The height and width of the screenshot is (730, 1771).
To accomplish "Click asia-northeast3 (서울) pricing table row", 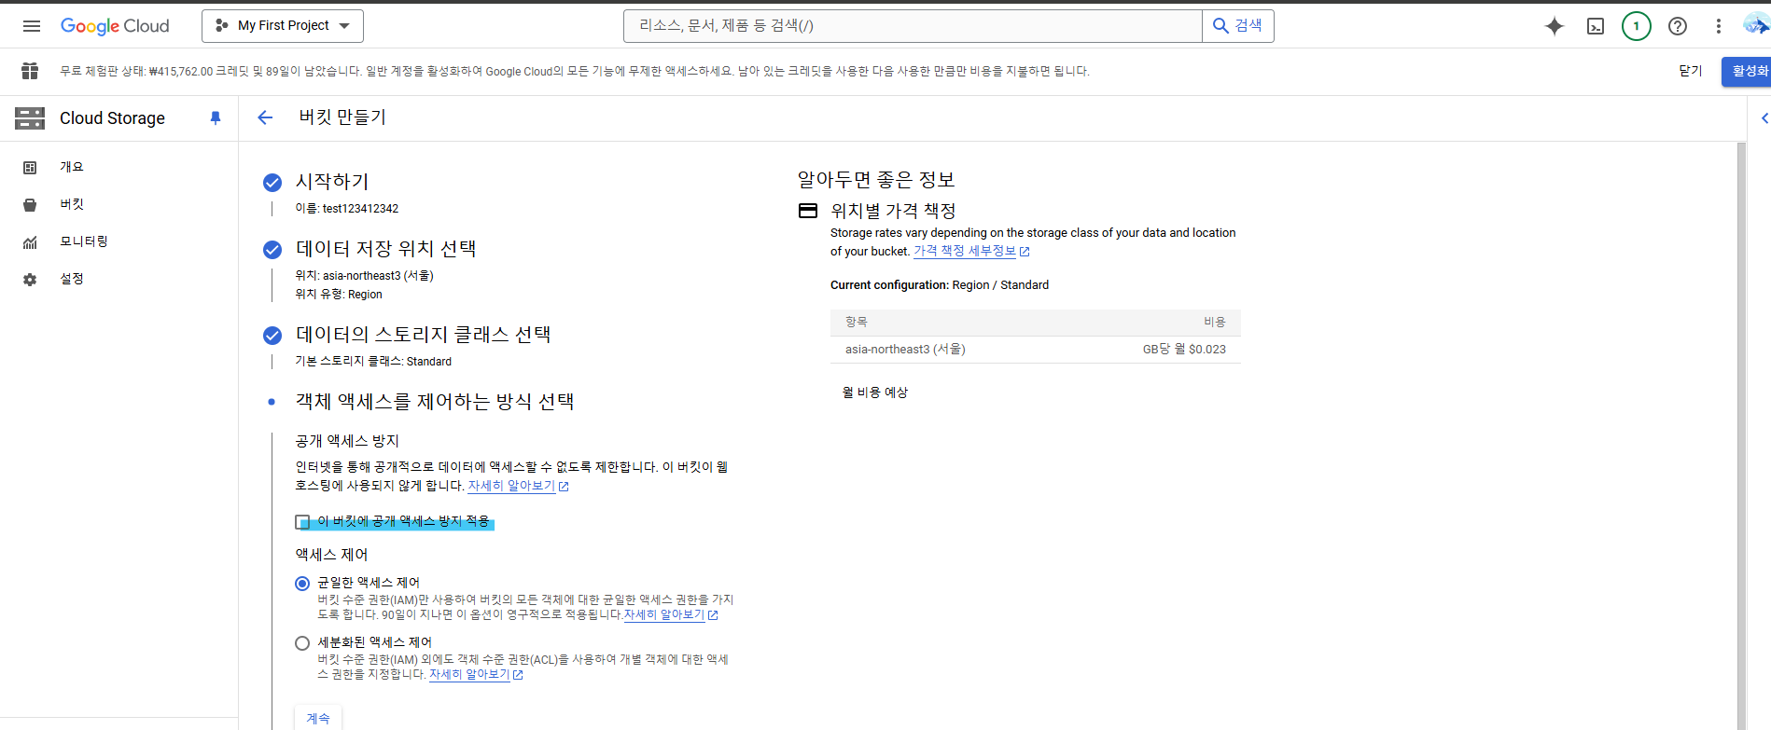I will (x=1036, y=350).
